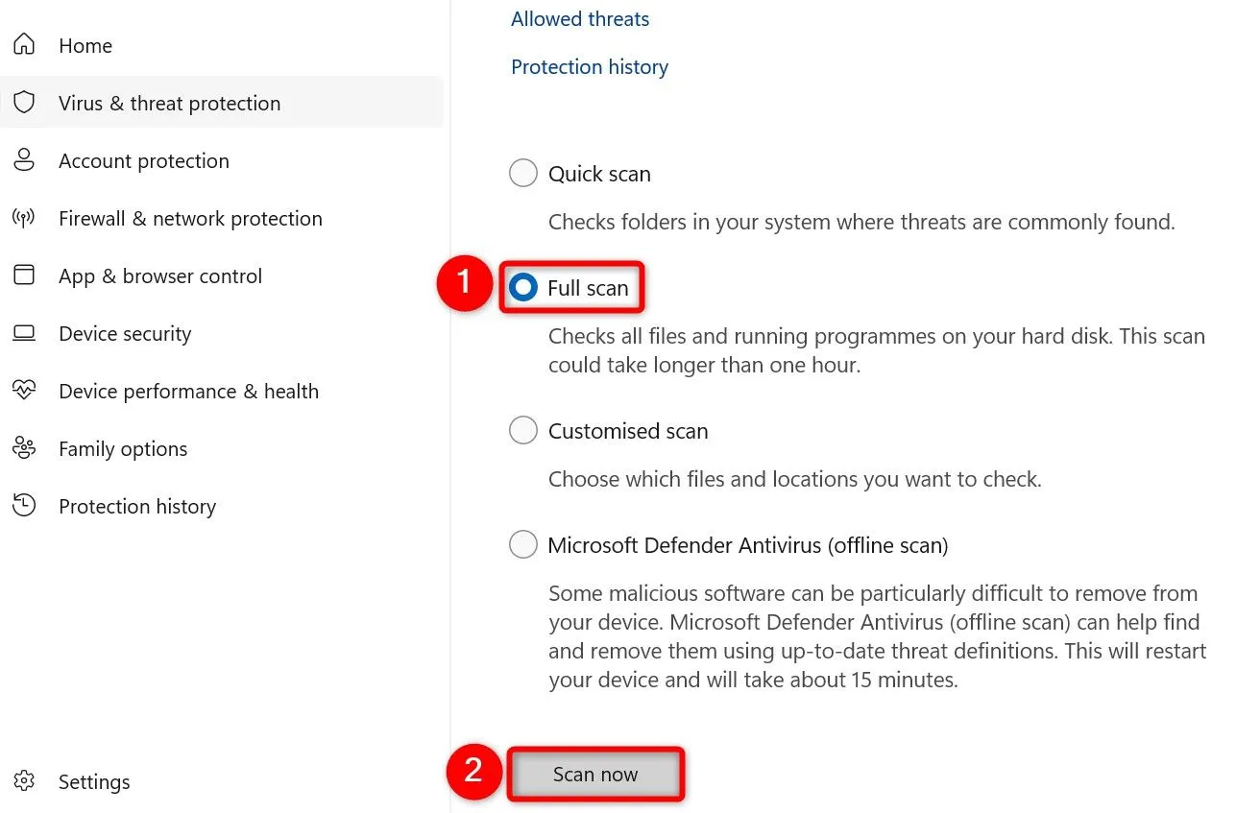Open the Protection history link at top
This screenshot has height=813, width=1236.
coord(590,67)
